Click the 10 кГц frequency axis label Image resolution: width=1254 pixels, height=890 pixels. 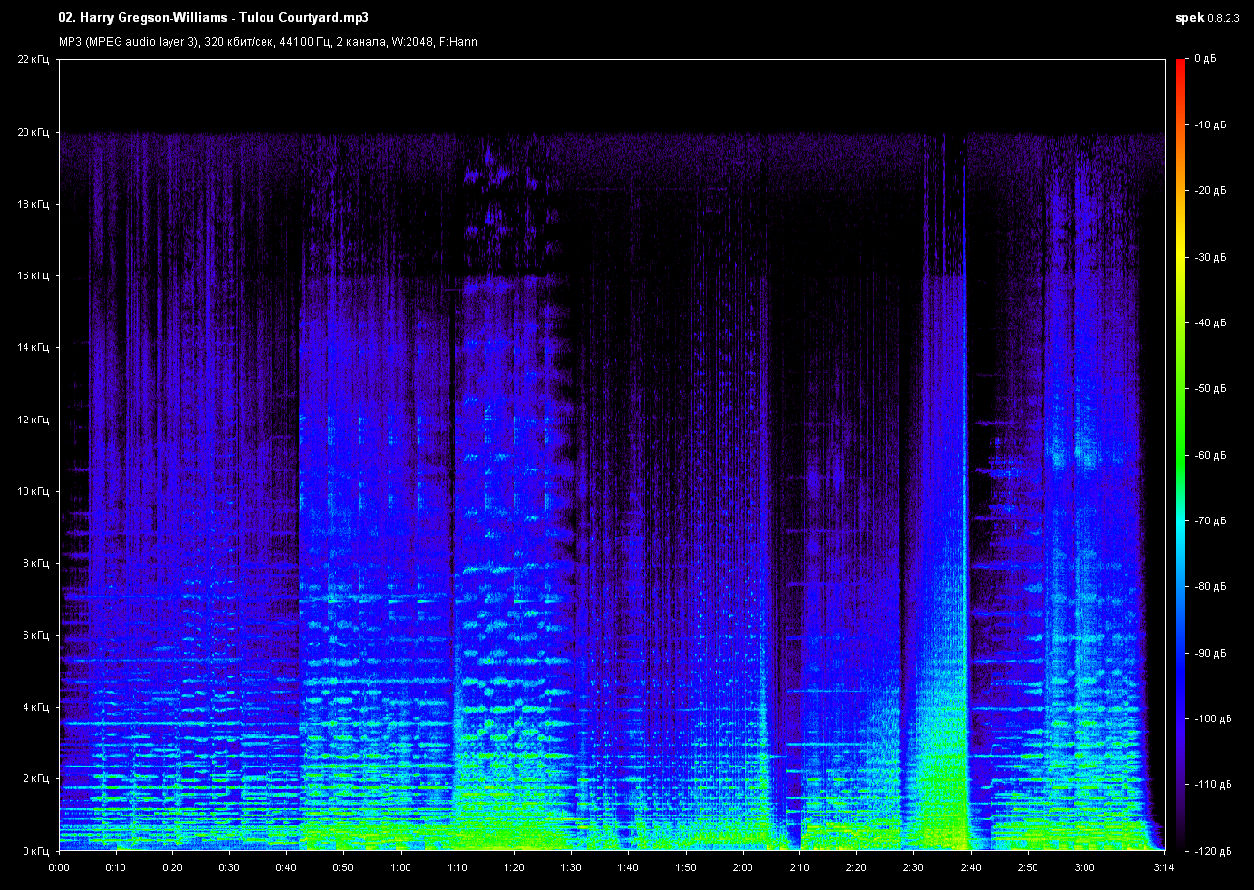(x=34, y=491)
